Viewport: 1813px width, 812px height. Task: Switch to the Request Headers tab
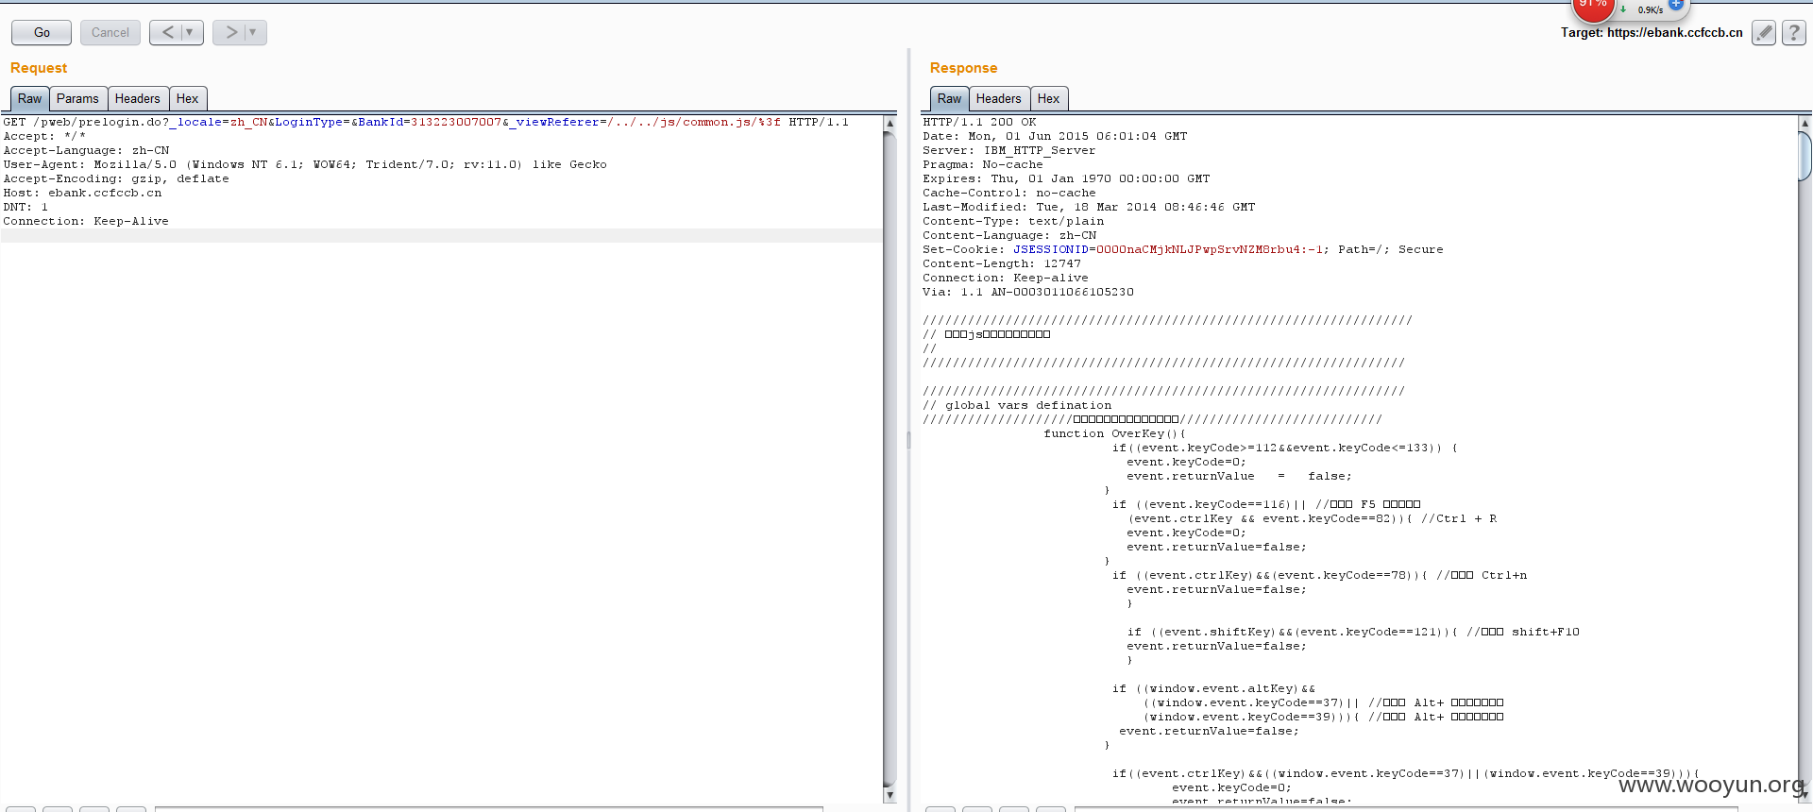[138, 99]
